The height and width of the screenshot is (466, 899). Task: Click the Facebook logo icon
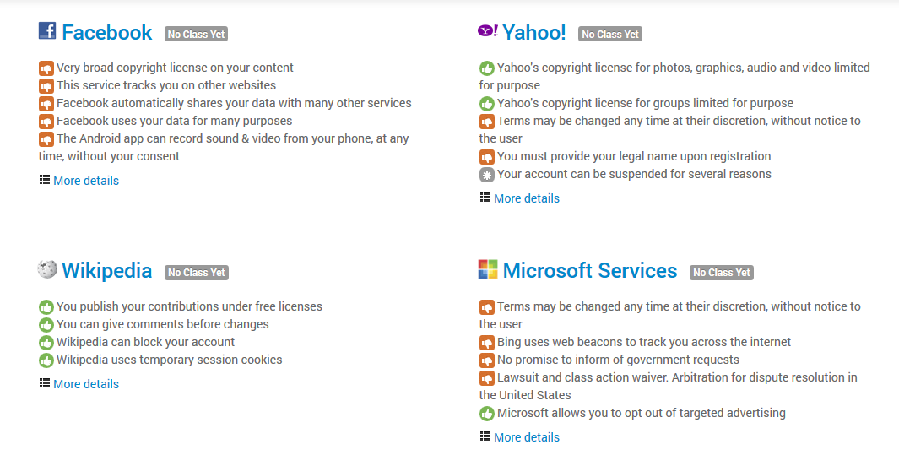click(47, 30)
